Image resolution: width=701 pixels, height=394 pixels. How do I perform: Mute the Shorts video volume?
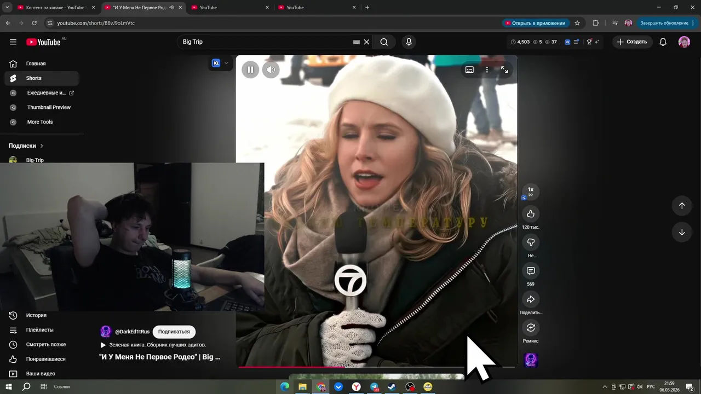pyautogui.click(x=271, y=69)
